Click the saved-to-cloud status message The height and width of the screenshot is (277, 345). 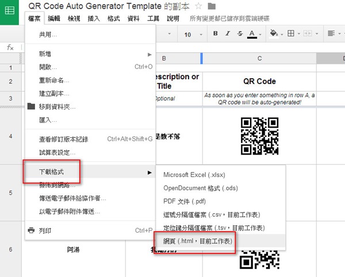pyautogui.click(x=229, y=18)
